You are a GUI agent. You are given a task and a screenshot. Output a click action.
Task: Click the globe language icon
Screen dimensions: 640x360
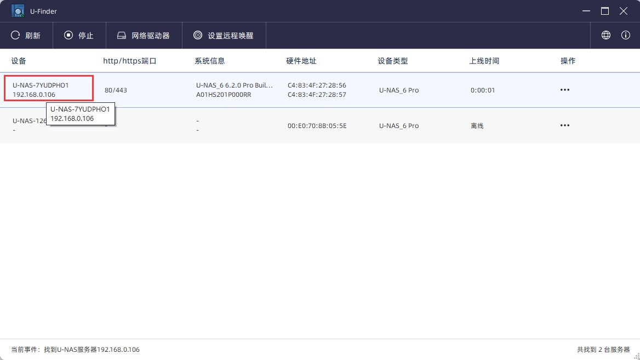606,35
